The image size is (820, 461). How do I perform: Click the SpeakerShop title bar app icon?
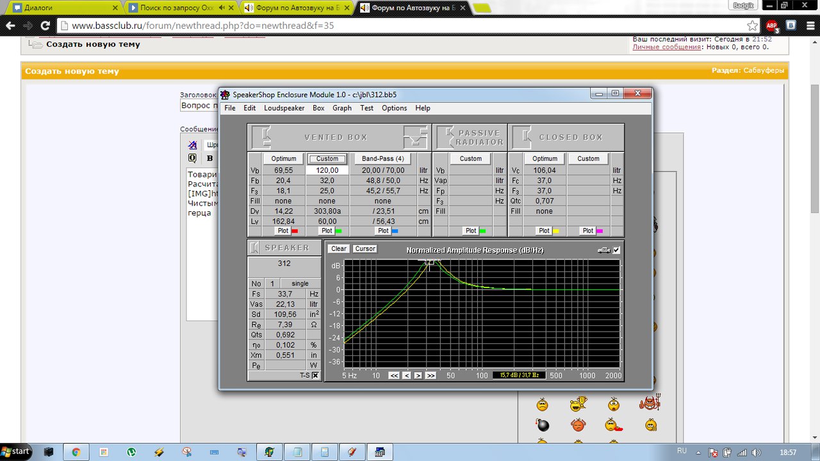225,95
